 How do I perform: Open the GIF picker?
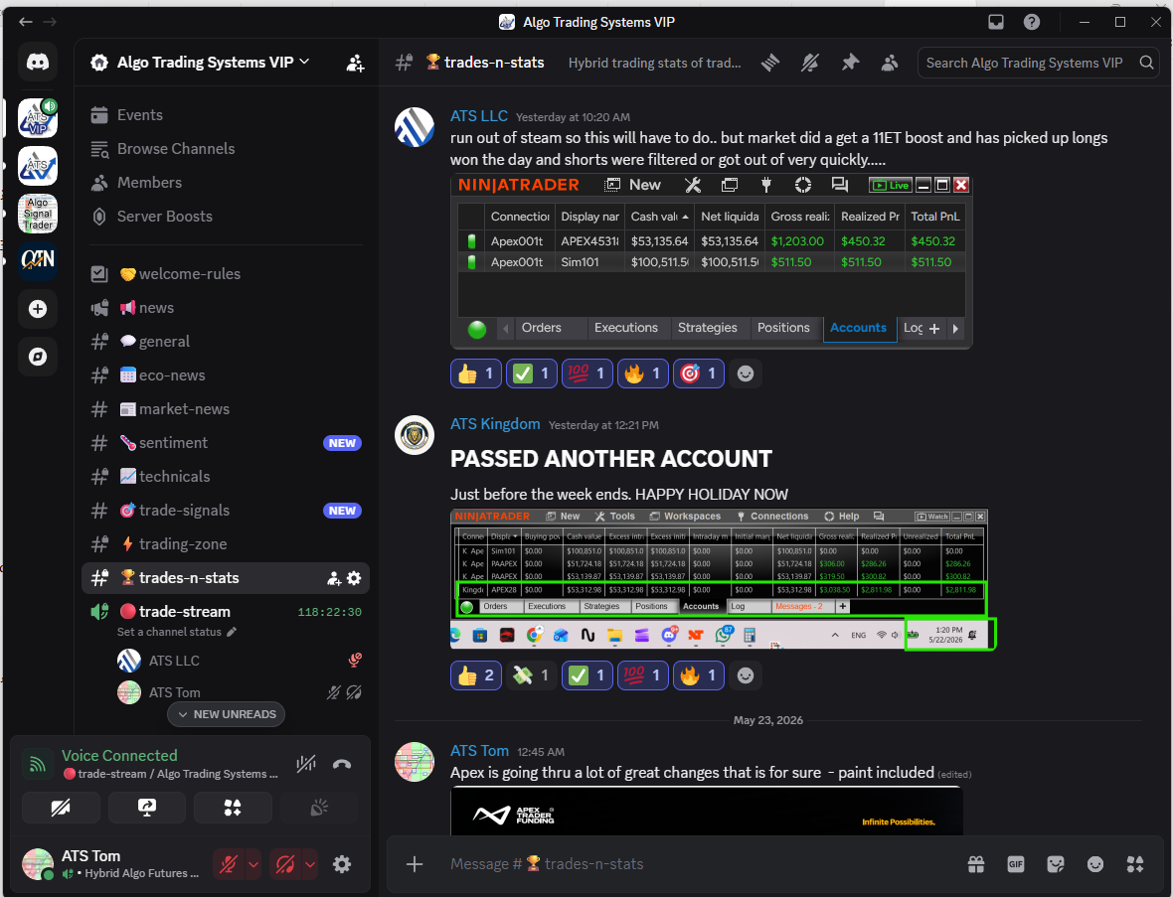coord(1015,864)
